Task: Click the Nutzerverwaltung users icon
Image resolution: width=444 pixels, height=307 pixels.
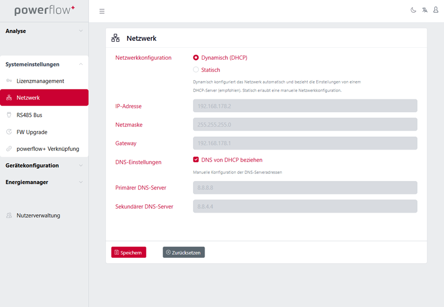Action: coord(9,215)
